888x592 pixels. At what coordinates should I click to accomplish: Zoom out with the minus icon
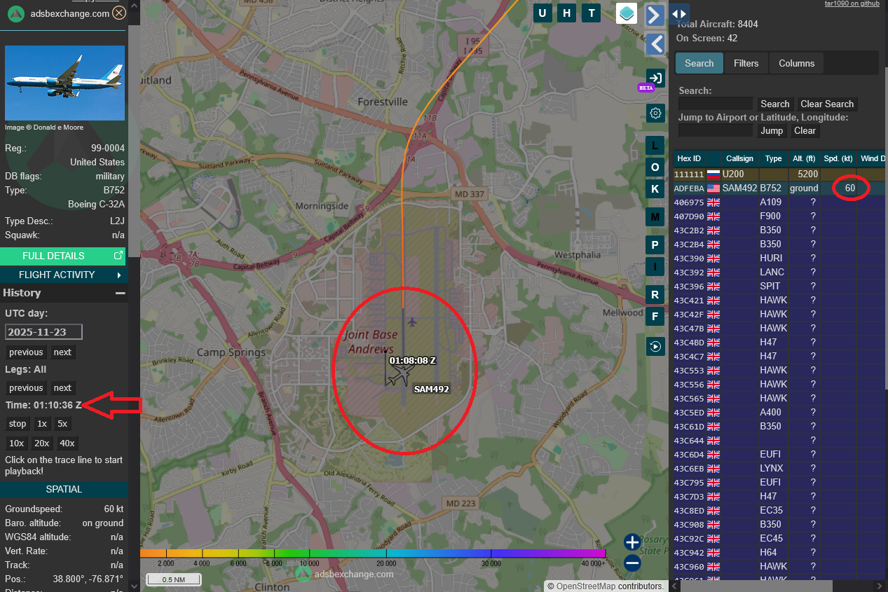(x=632, y=563)
